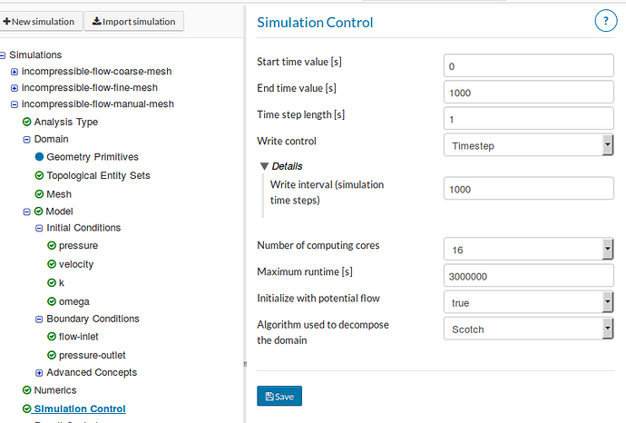Click the Model green checkmark icon
This screenshot has width=626, height=423.
pyautogui.click(x=38, y=211)
